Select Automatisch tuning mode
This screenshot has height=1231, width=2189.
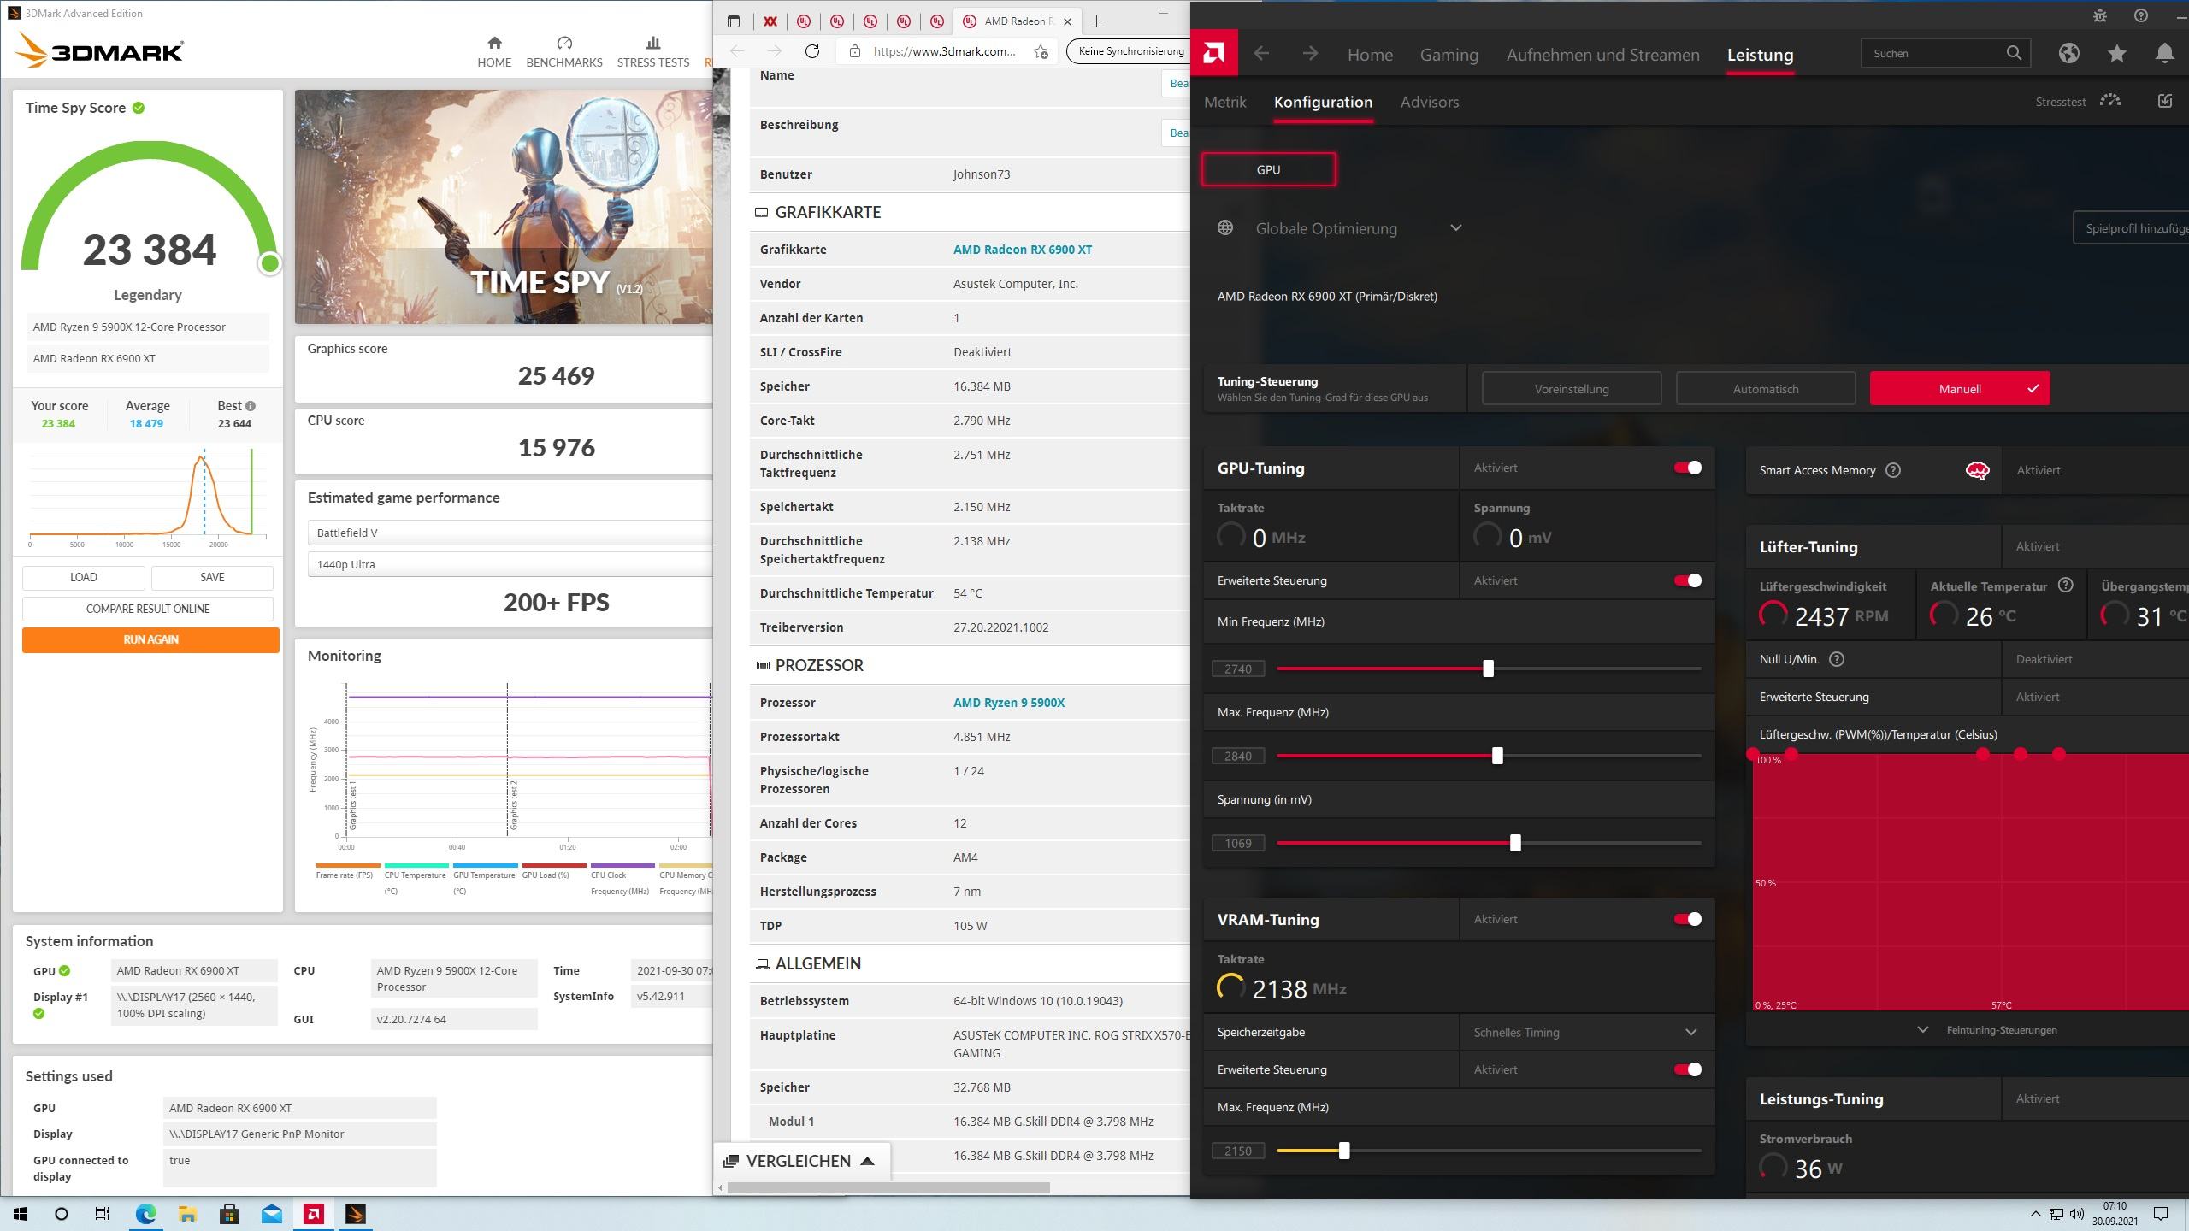point(1766,388)
